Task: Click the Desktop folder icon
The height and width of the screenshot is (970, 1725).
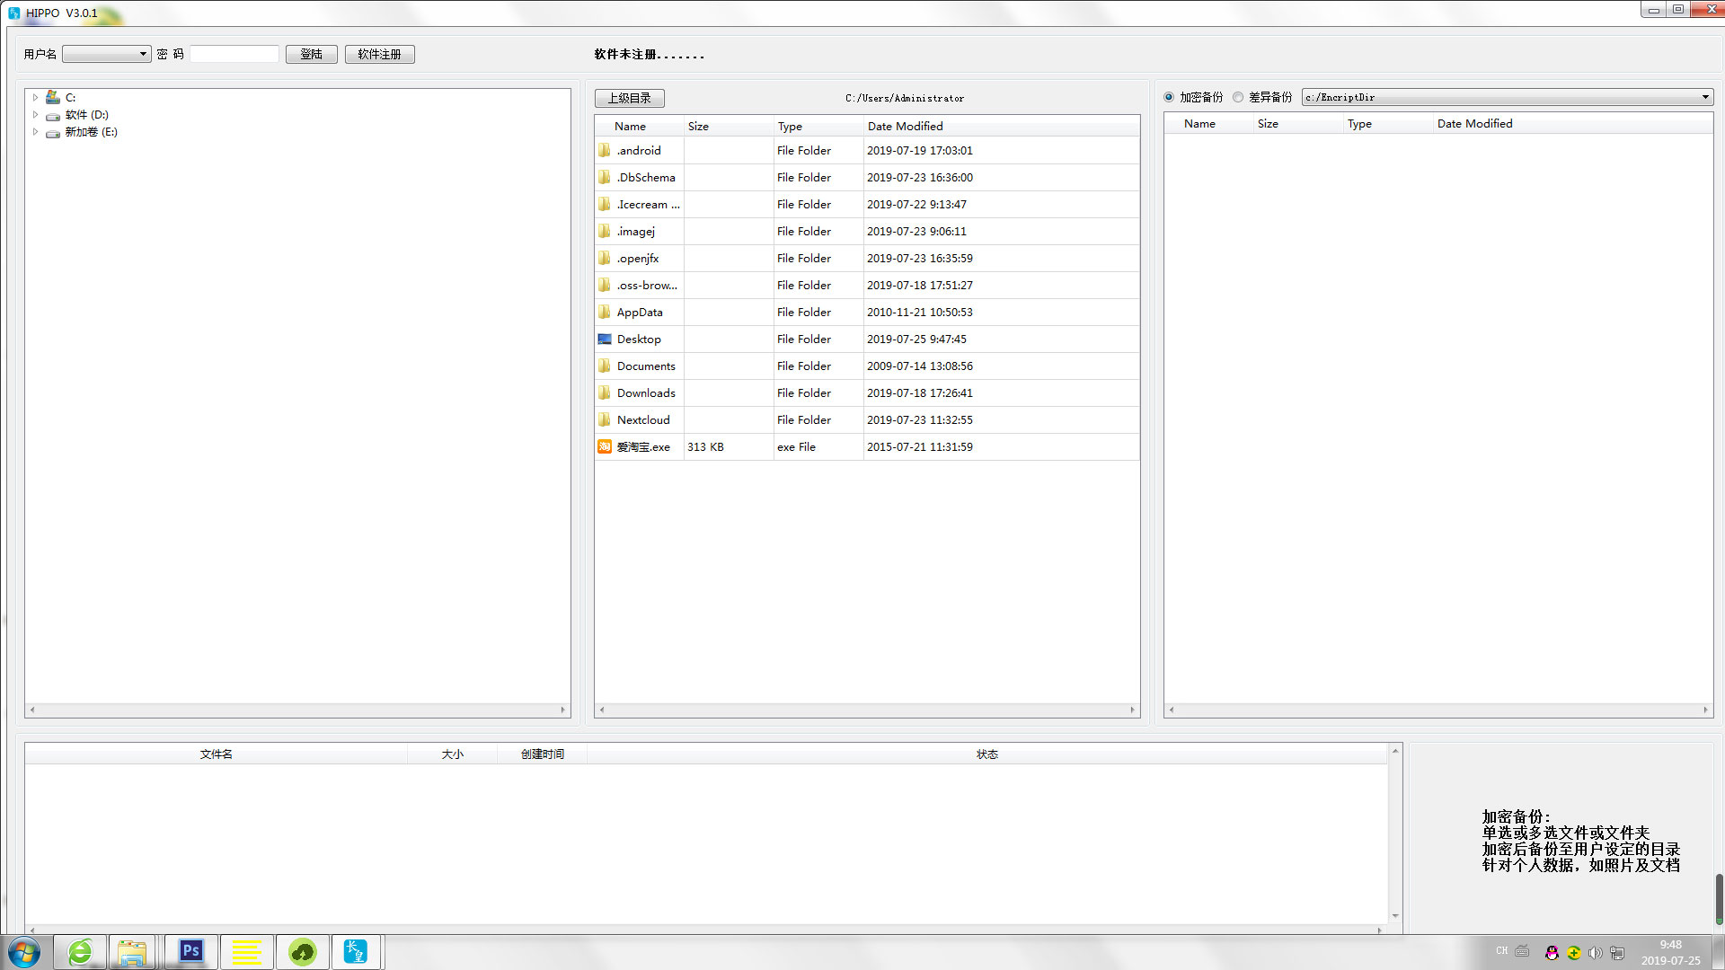Action: pyautogui.click(x=605, y=339)
